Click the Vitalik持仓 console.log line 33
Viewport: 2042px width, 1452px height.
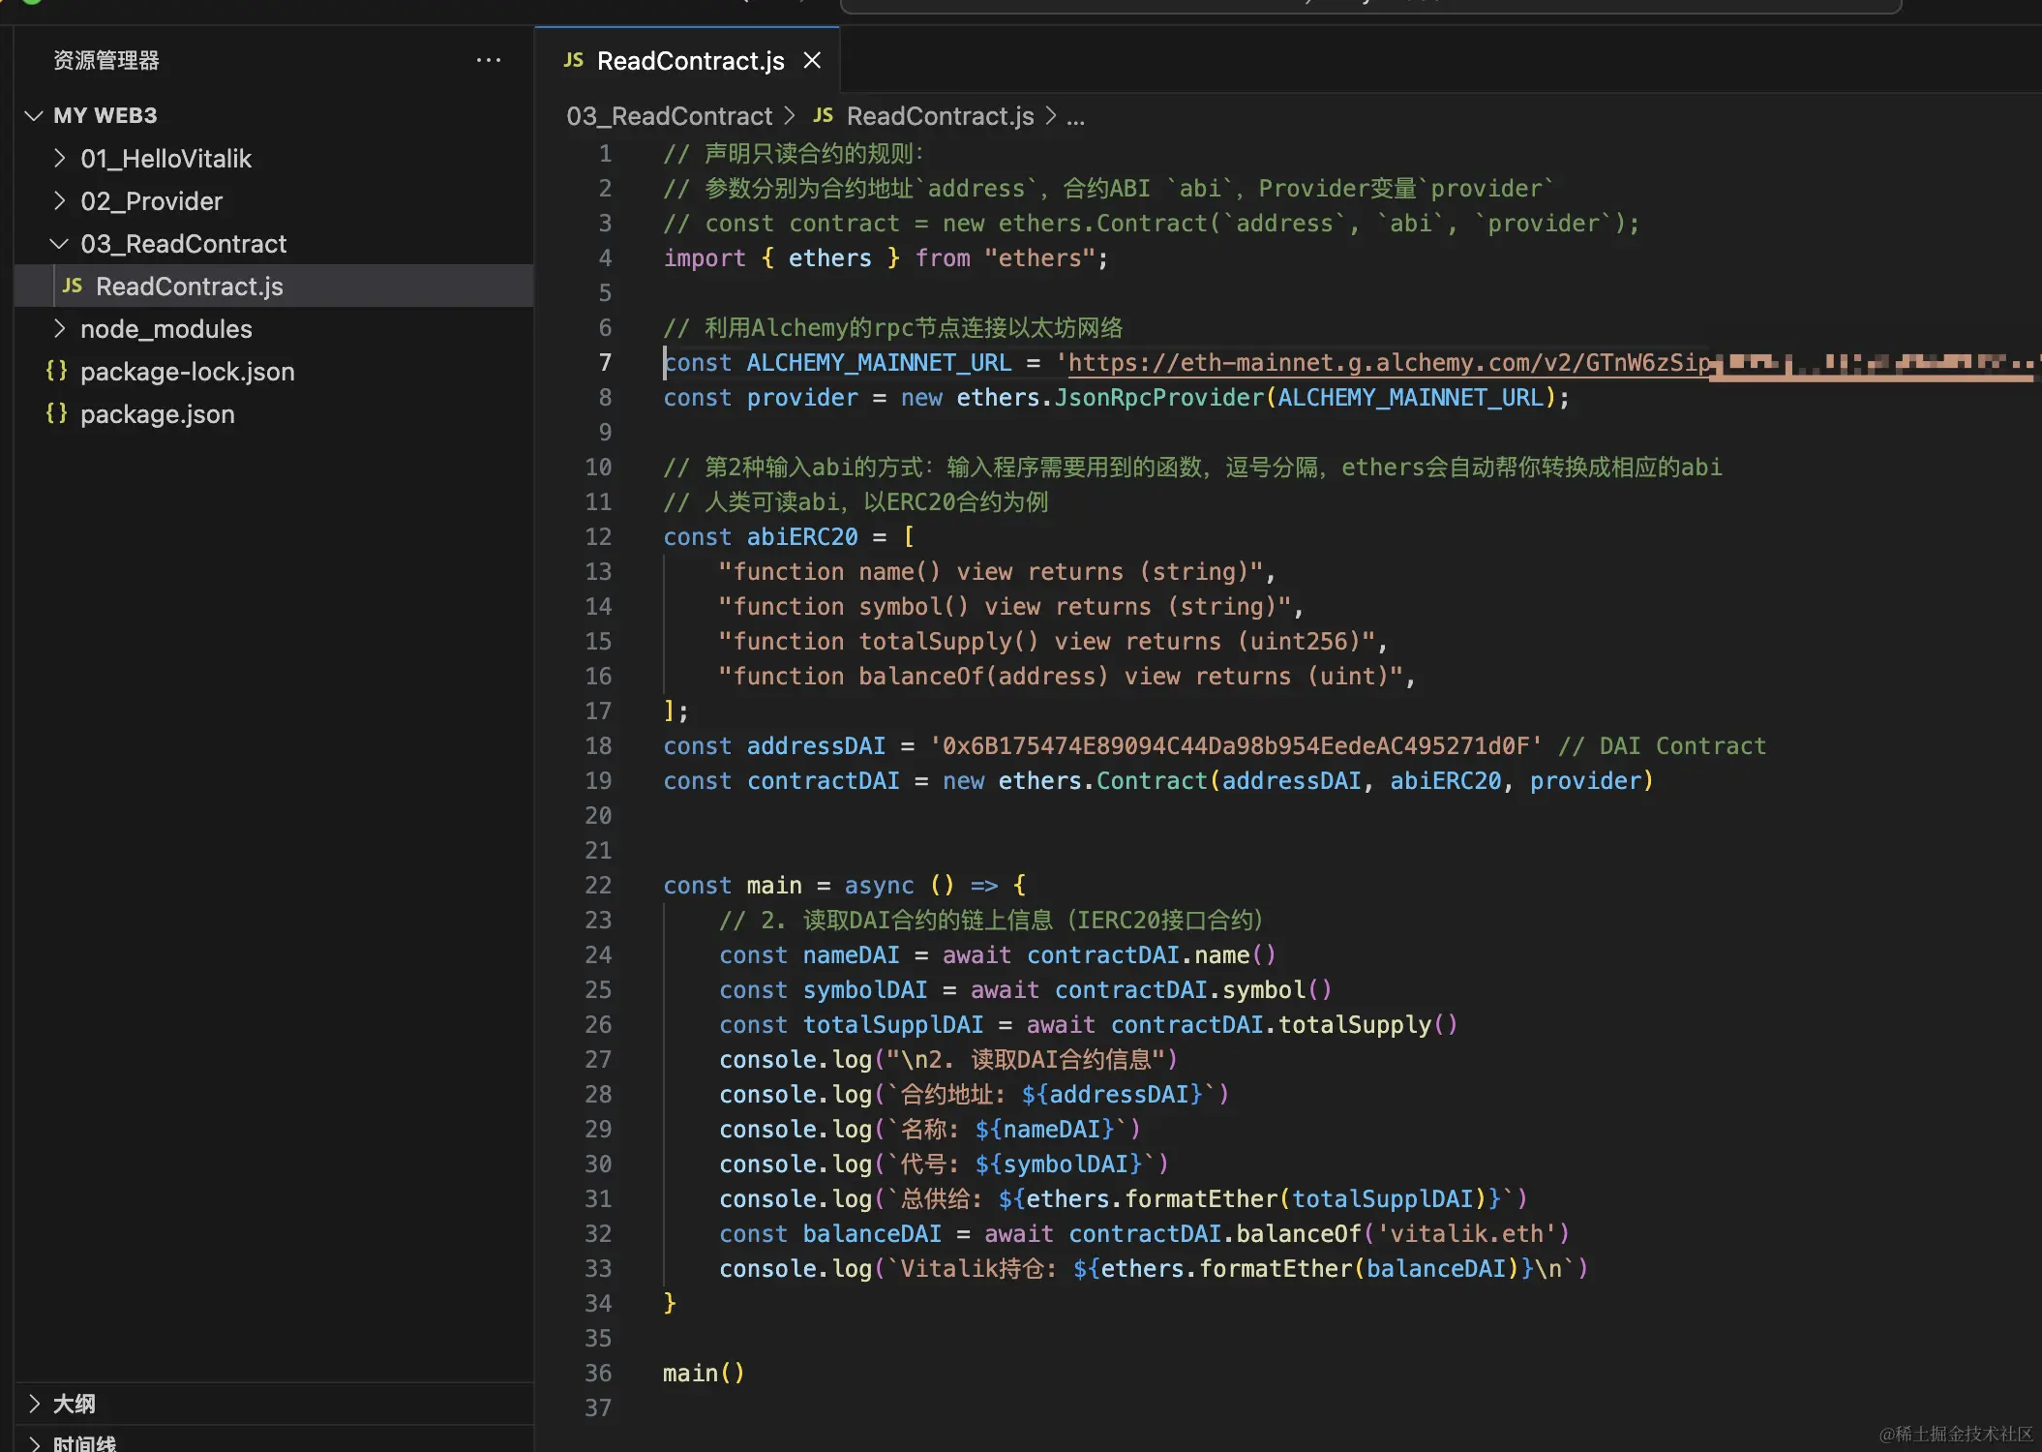pyautogui.click(x=1153, y=1269)
